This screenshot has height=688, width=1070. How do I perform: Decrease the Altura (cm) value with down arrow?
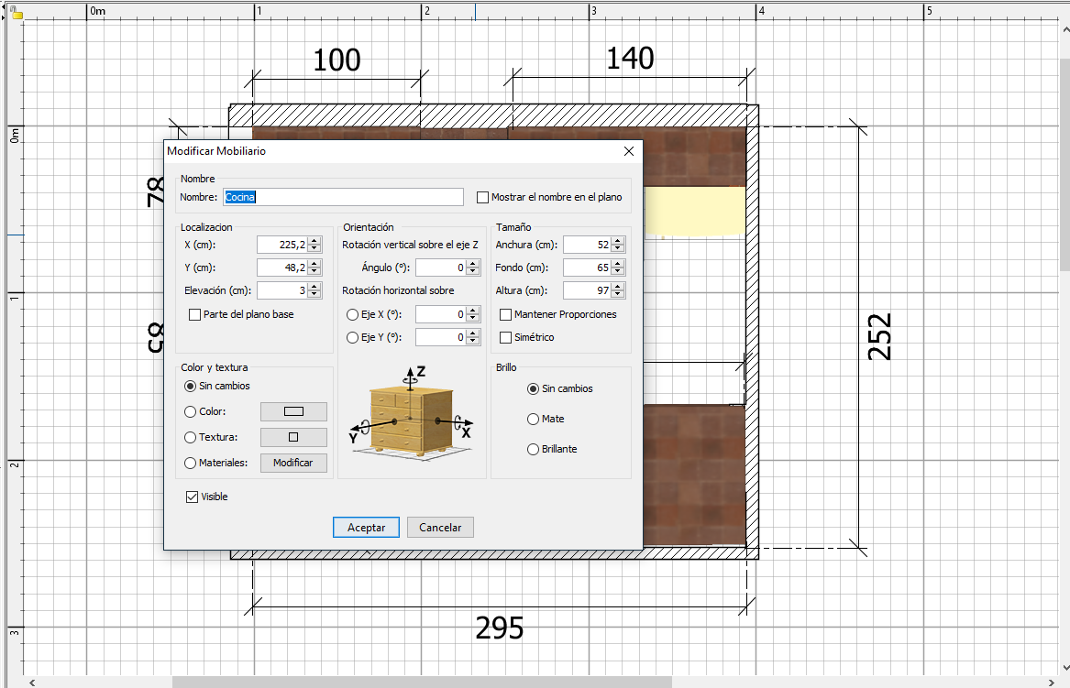618,295
